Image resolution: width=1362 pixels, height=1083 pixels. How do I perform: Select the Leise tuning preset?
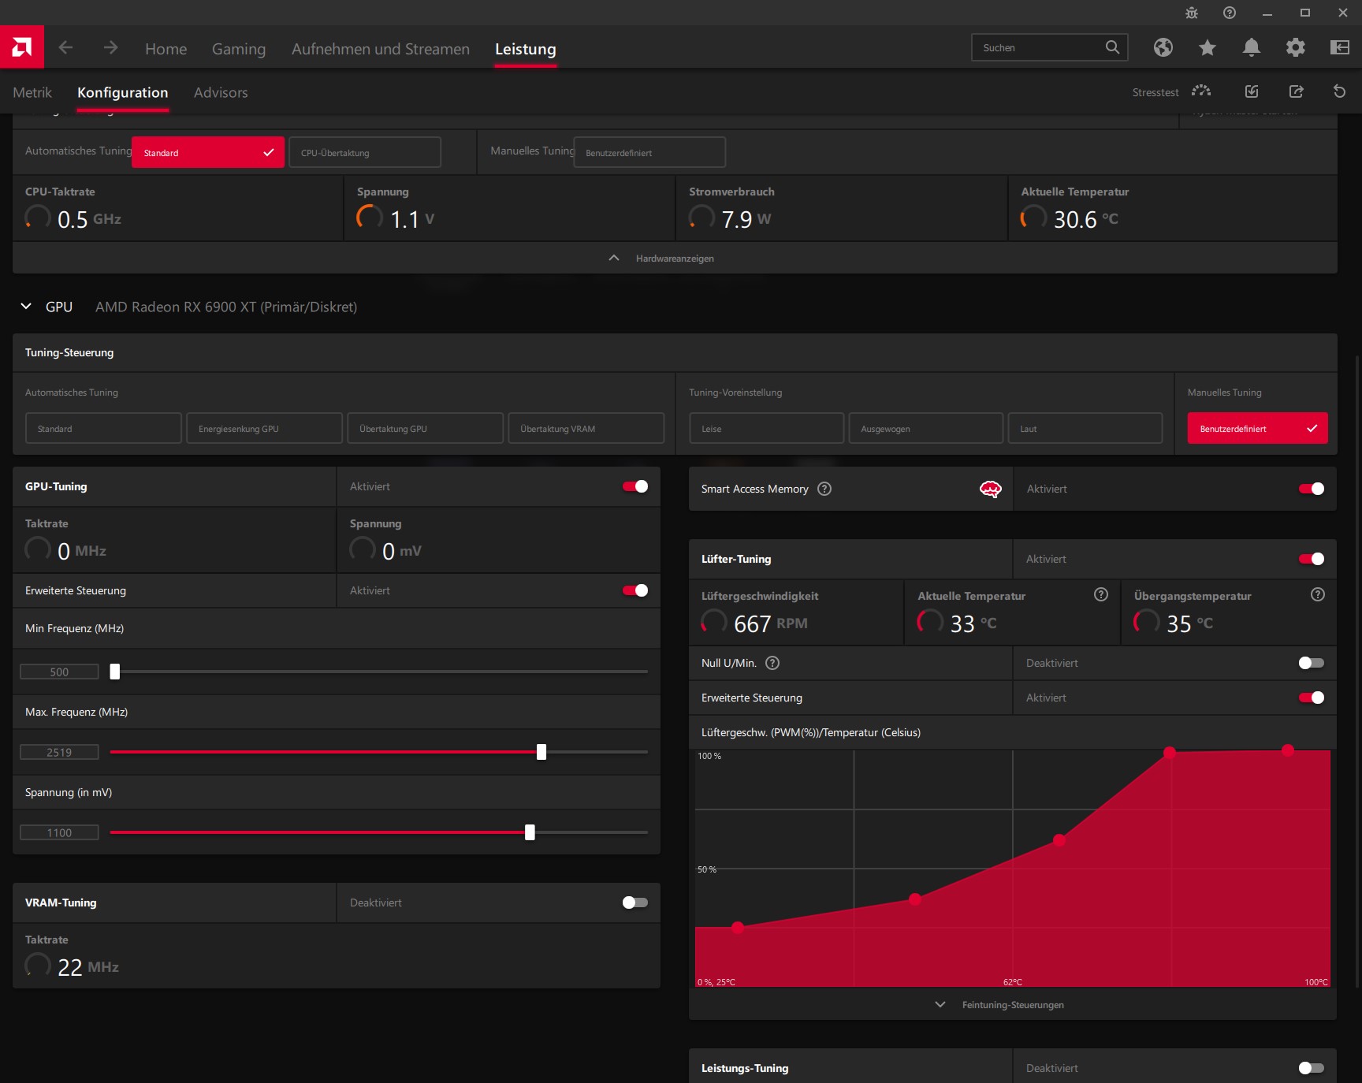tap(766, 428)
